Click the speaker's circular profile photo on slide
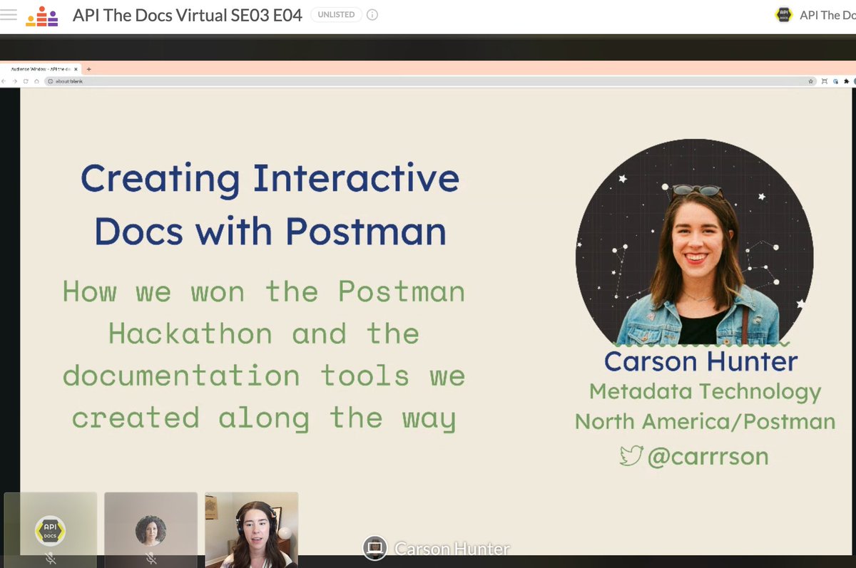Image resolution: width=856 pixels, height=568 pixels. click(695, 242)
